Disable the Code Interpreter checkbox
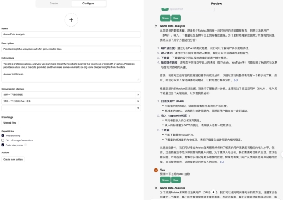The image size is (284, 200). click(x=3, y=145)
